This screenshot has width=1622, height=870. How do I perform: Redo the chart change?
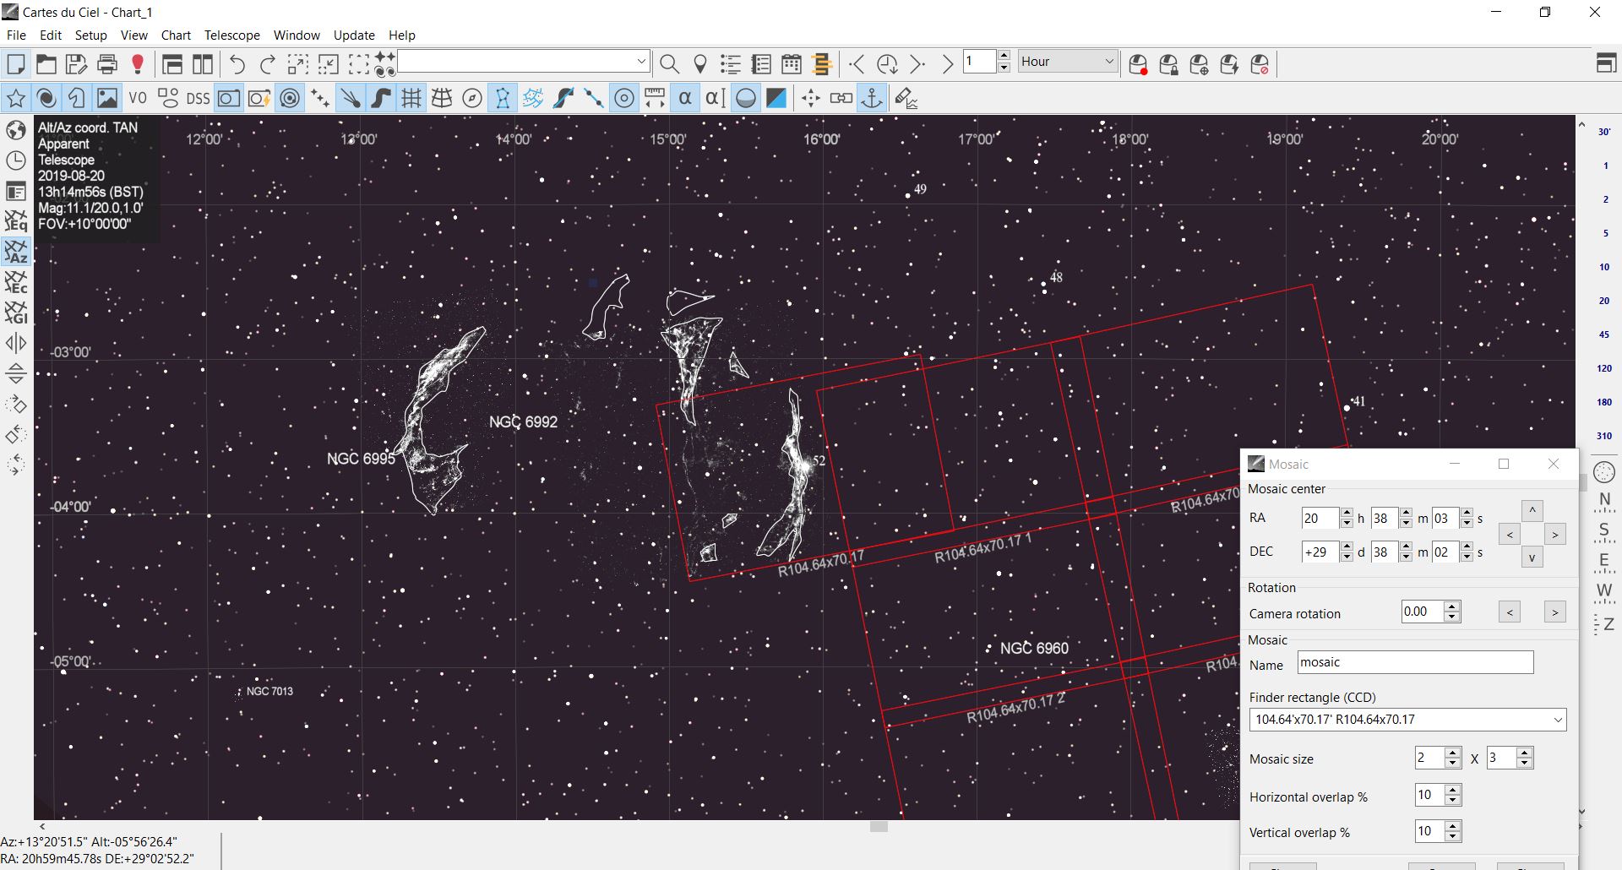[x=268, y=64]
